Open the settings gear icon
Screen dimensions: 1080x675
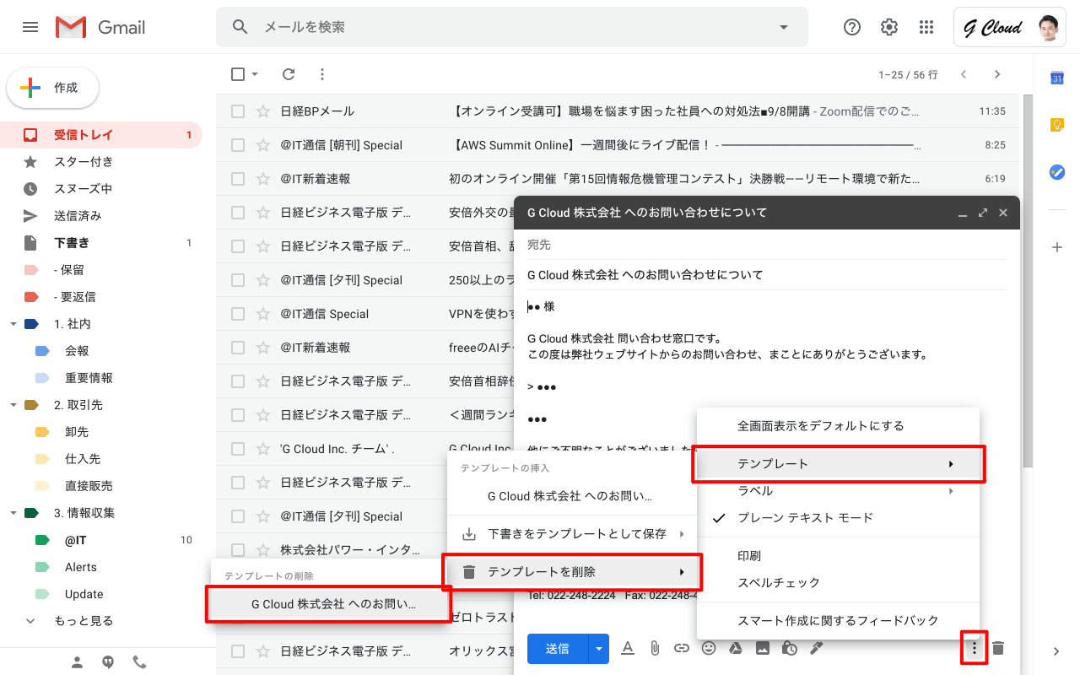tap(889, 27)
